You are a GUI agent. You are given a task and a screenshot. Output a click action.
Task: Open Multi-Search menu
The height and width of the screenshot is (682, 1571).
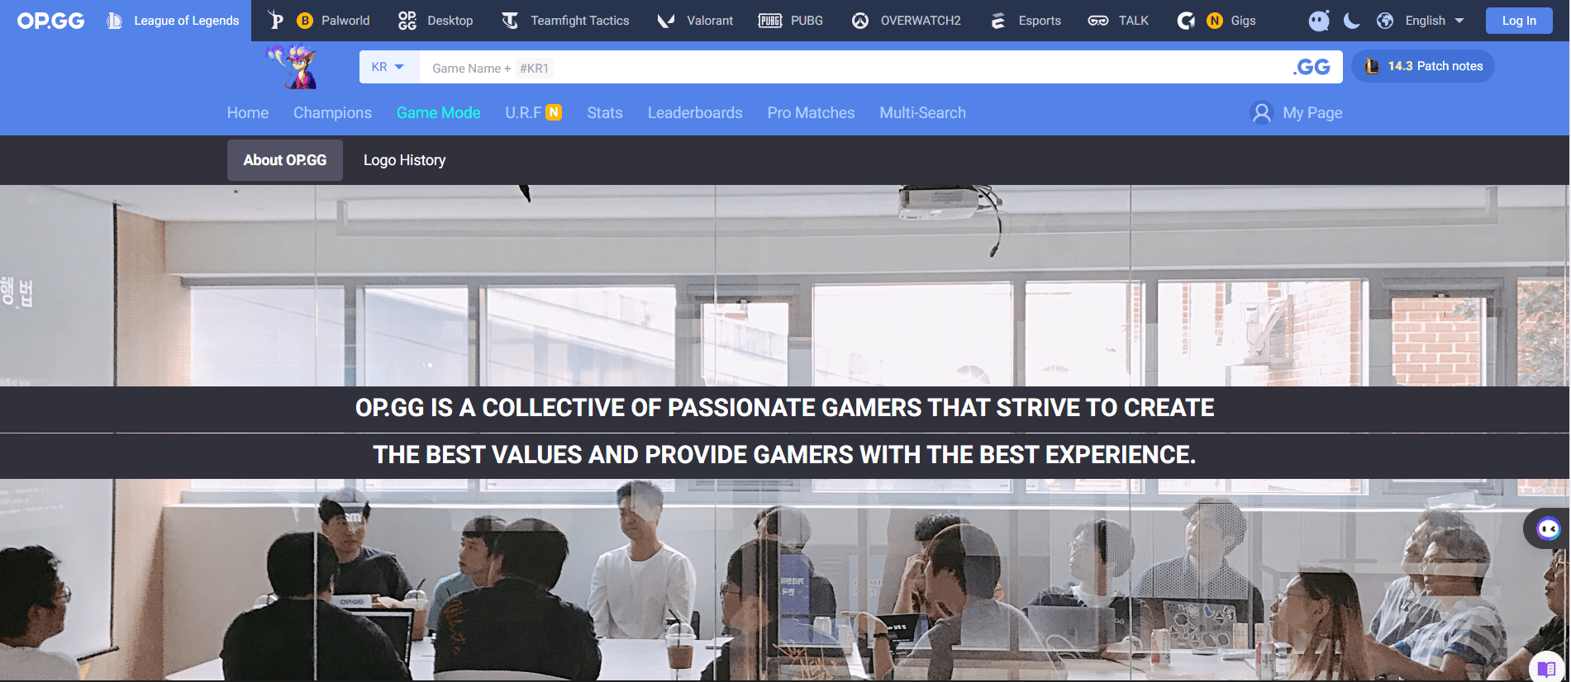click(x=922, y=113)
